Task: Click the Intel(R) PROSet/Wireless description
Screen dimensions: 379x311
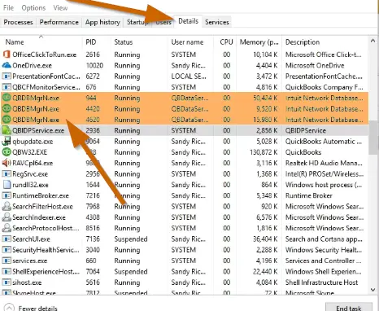Action: pyautogui.click(x=325, y=174)
